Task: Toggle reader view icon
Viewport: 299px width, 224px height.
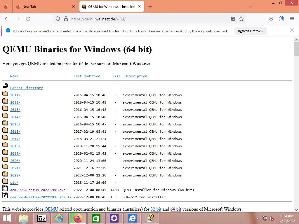Action: 233,19
